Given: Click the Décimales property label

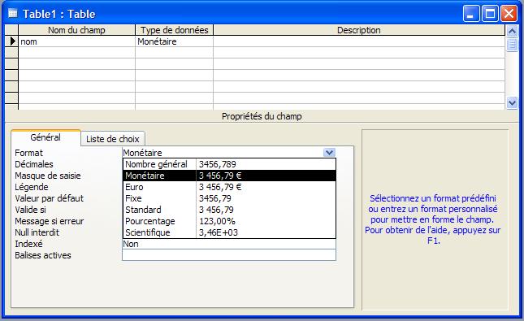Looking at the screenshot, I should click(x=34, y=164).
